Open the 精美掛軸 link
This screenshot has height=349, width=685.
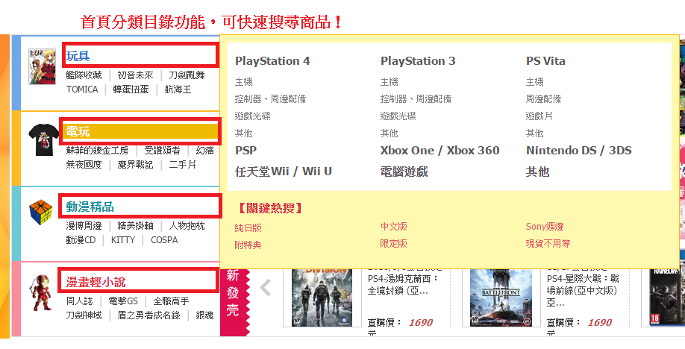(x=135, y=226)
